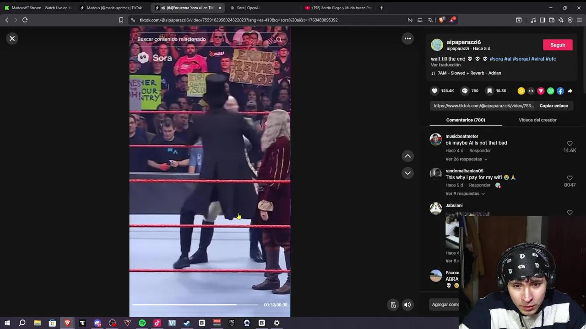
Task: Click the video progress bar
Action: (x=195, y=304)
